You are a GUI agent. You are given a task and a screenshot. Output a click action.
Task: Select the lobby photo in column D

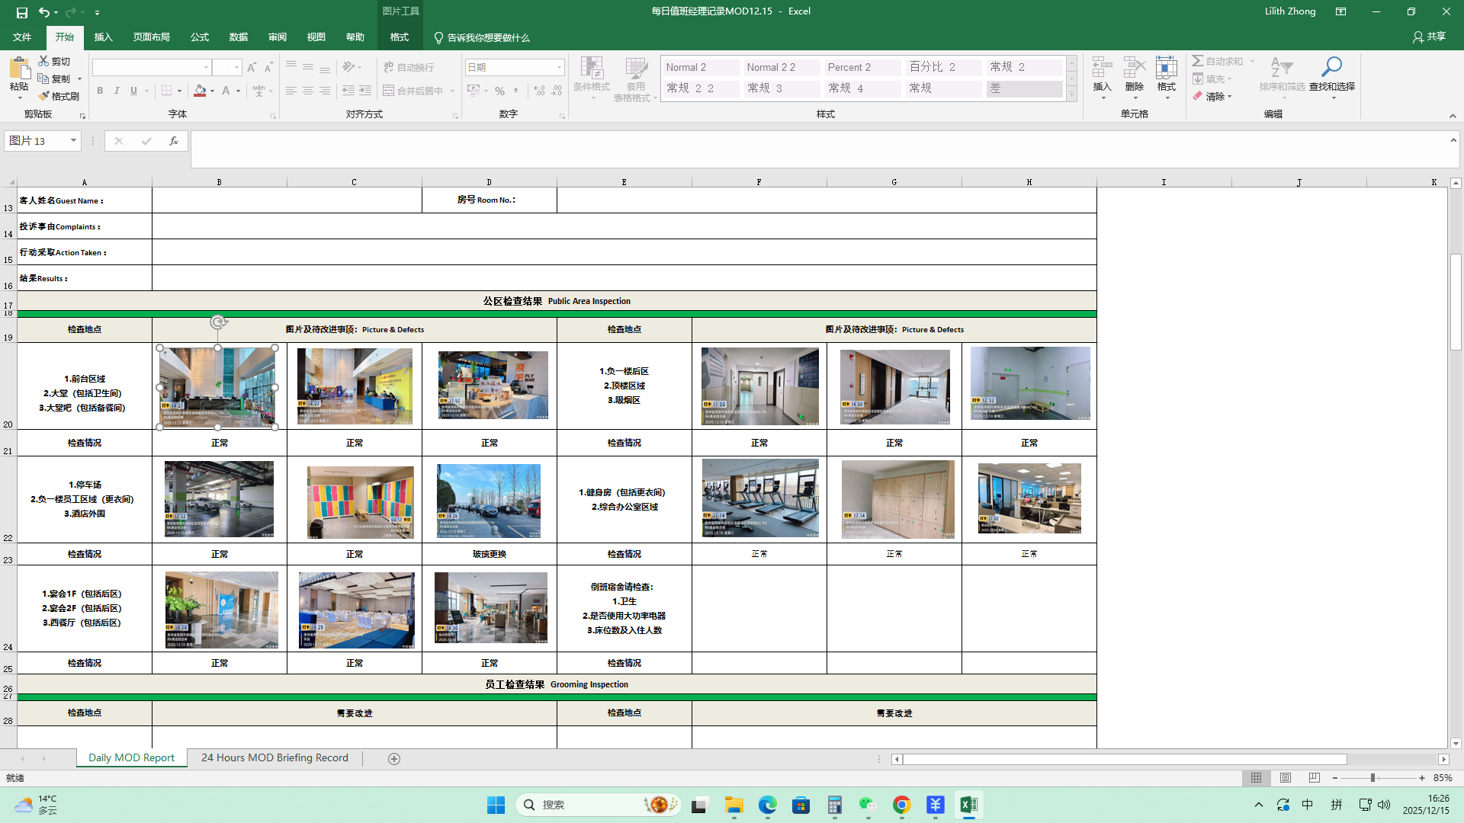493,385
